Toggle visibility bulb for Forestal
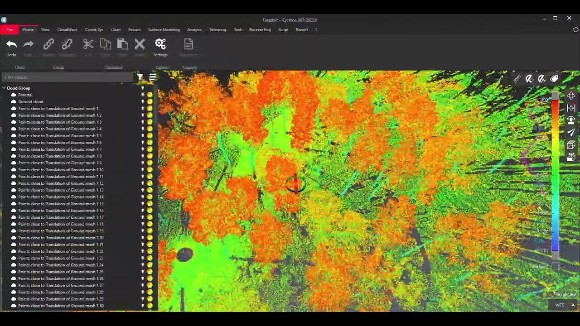This screenshot has height=326, width=580. (143, 95)
